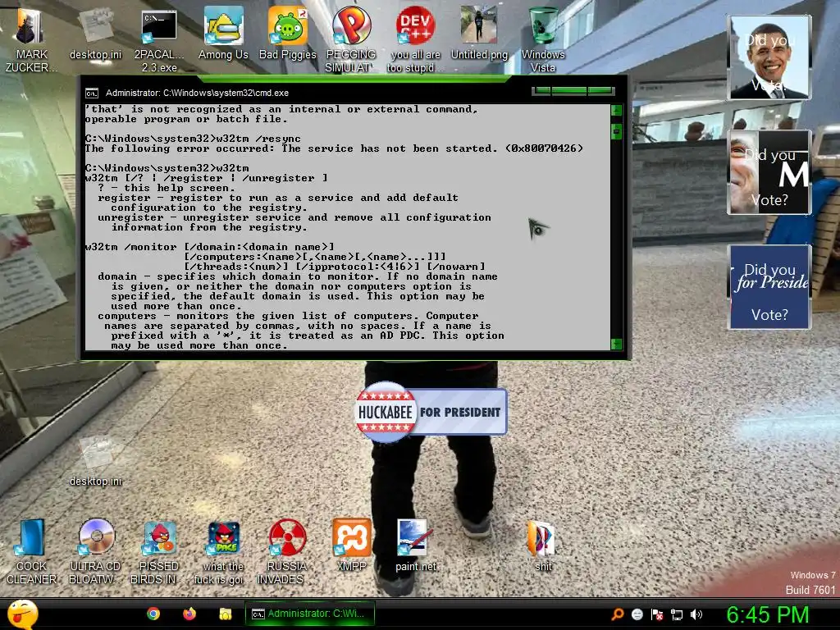Select the DEV C++ 'you all are too stupid' icon

coord(415,40)
